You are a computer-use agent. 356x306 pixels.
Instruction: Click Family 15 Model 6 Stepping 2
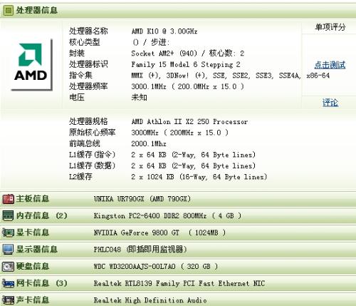[x=186, y=64]
